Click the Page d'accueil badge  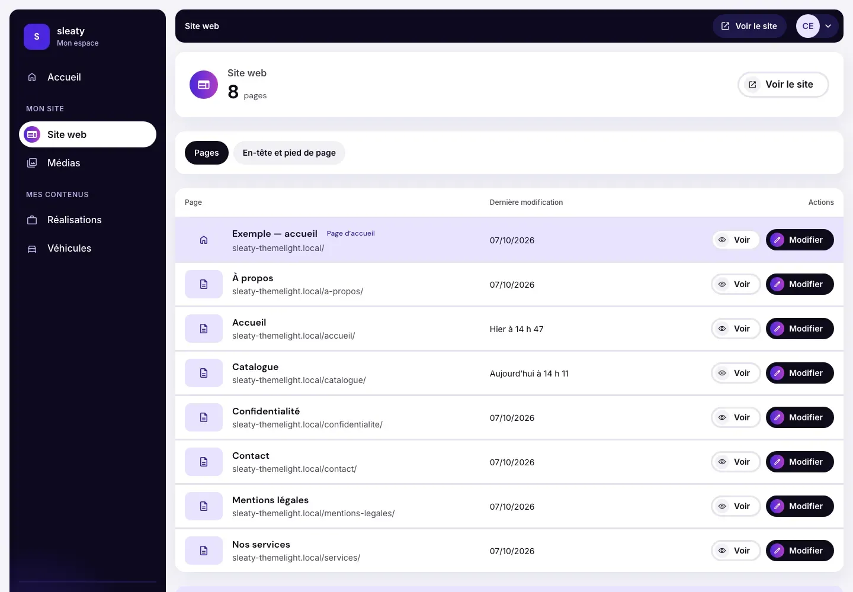click(351, 233)
